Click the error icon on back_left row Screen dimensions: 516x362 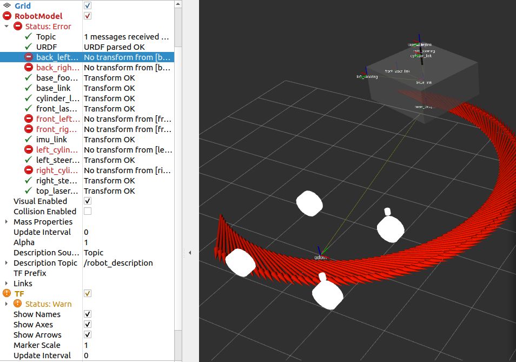click(x=29, y=57)
